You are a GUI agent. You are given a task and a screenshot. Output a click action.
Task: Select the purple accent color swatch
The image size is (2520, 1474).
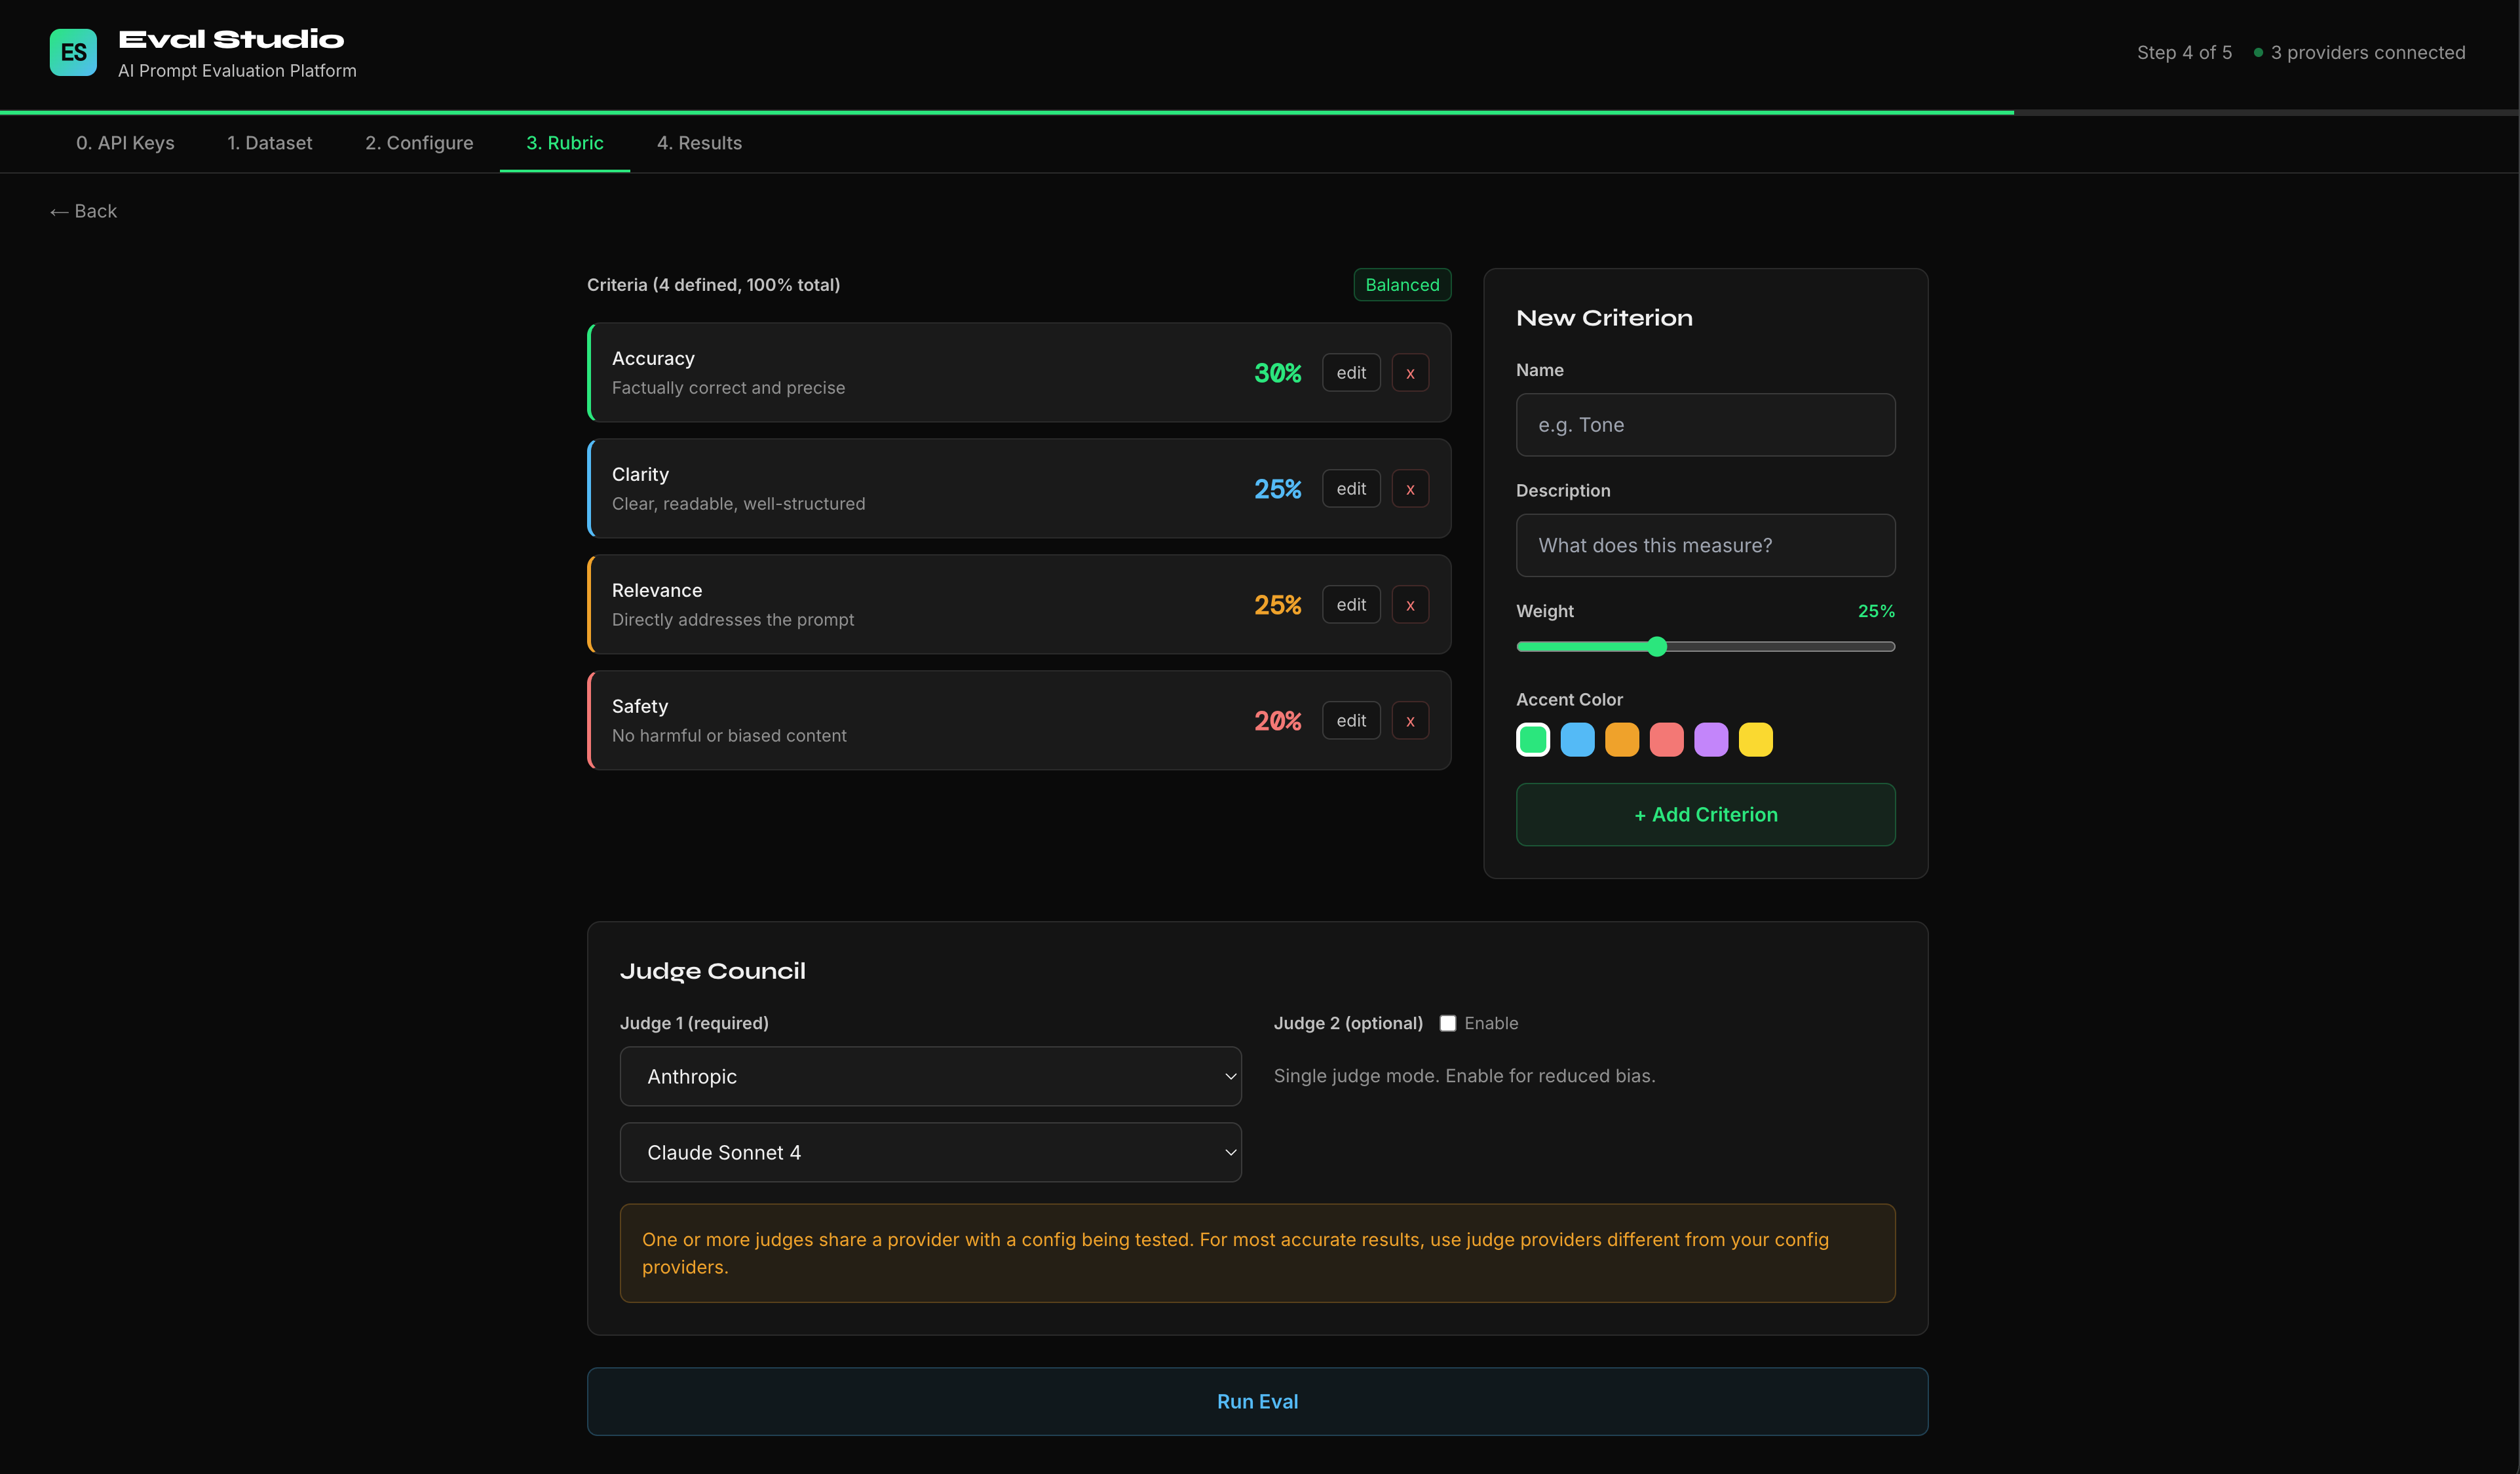1711,740
